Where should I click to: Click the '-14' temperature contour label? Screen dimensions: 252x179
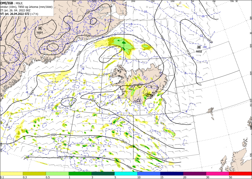191,19
